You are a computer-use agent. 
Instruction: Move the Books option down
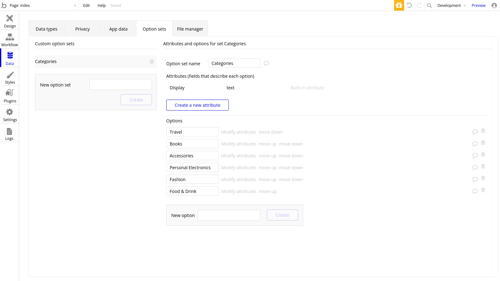(x=291, y=144)
